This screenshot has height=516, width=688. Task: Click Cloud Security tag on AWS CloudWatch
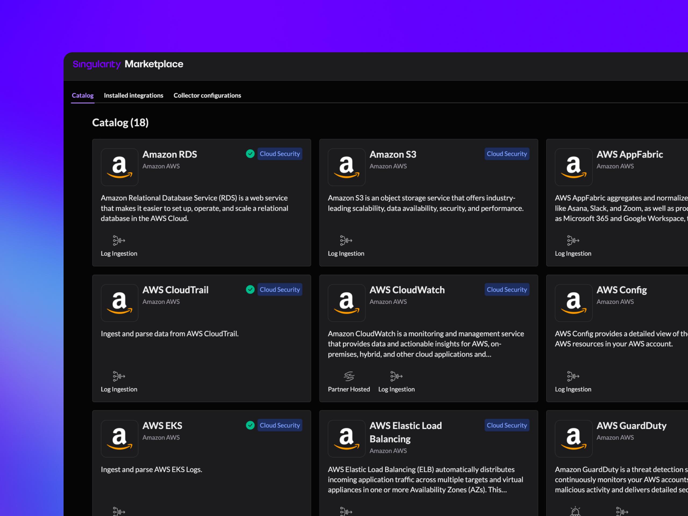[507, 289]
